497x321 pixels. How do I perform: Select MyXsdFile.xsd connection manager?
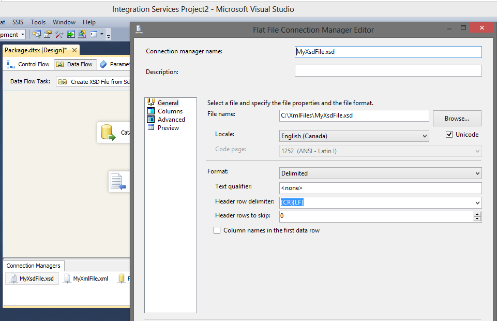32,279
